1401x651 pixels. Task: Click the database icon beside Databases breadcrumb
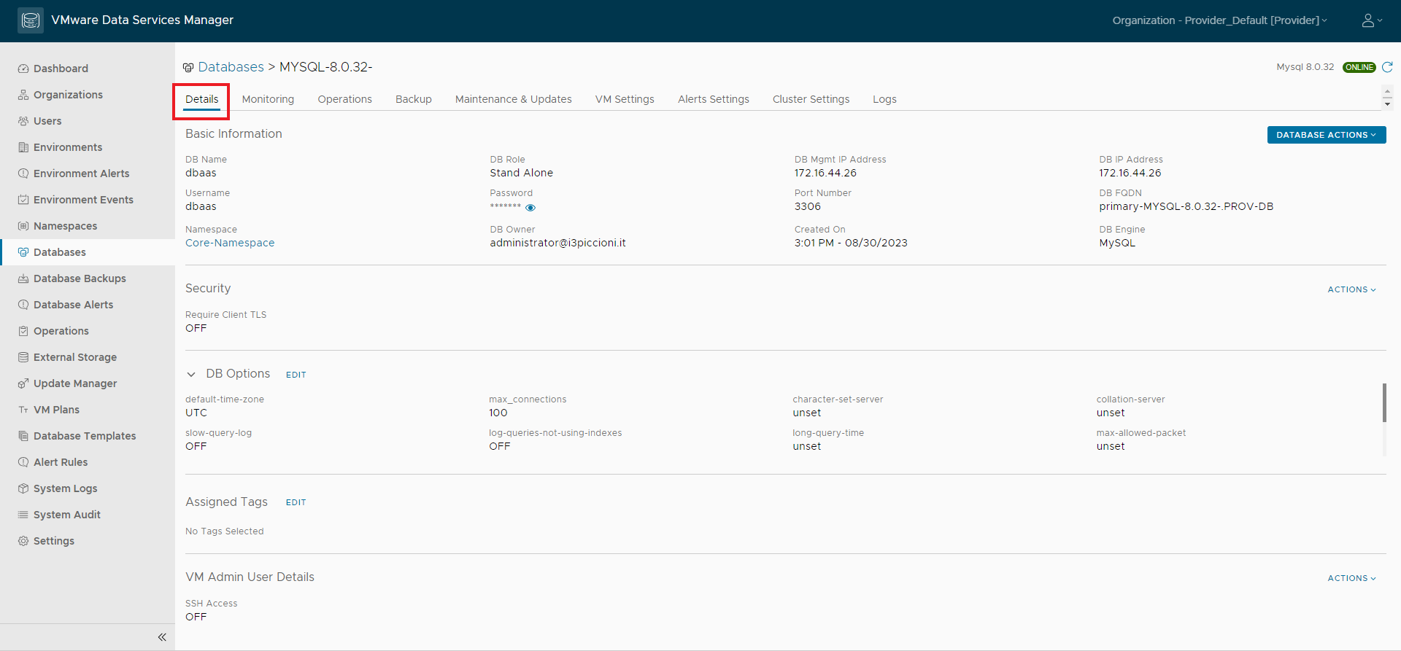click(188, 67)
